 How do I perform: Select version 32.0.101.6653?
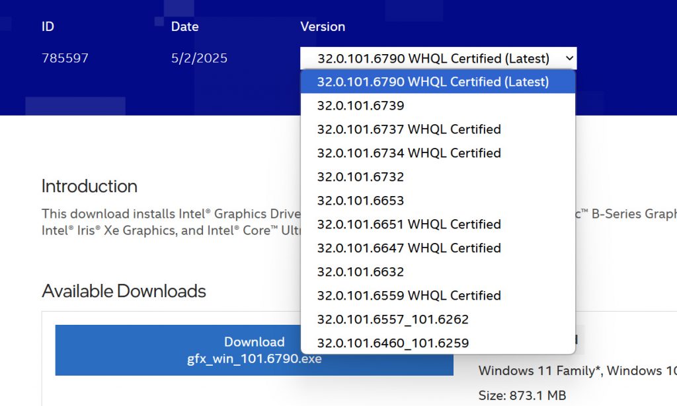tap(438, 200)
